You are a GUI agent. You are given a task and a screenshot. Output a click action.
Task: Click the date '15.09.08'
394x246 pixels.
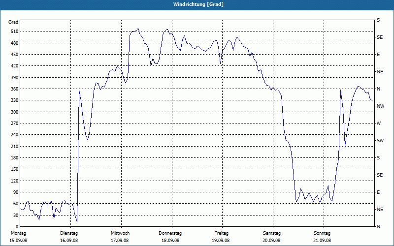[18, 241]
